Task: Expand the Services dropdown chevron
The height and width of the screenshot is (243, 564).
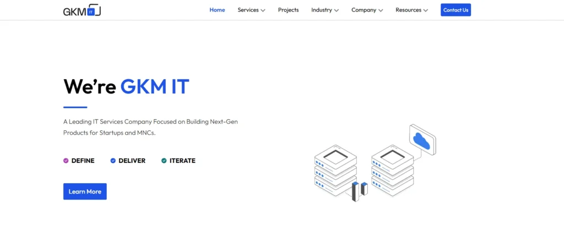Action: click(263, 10)
